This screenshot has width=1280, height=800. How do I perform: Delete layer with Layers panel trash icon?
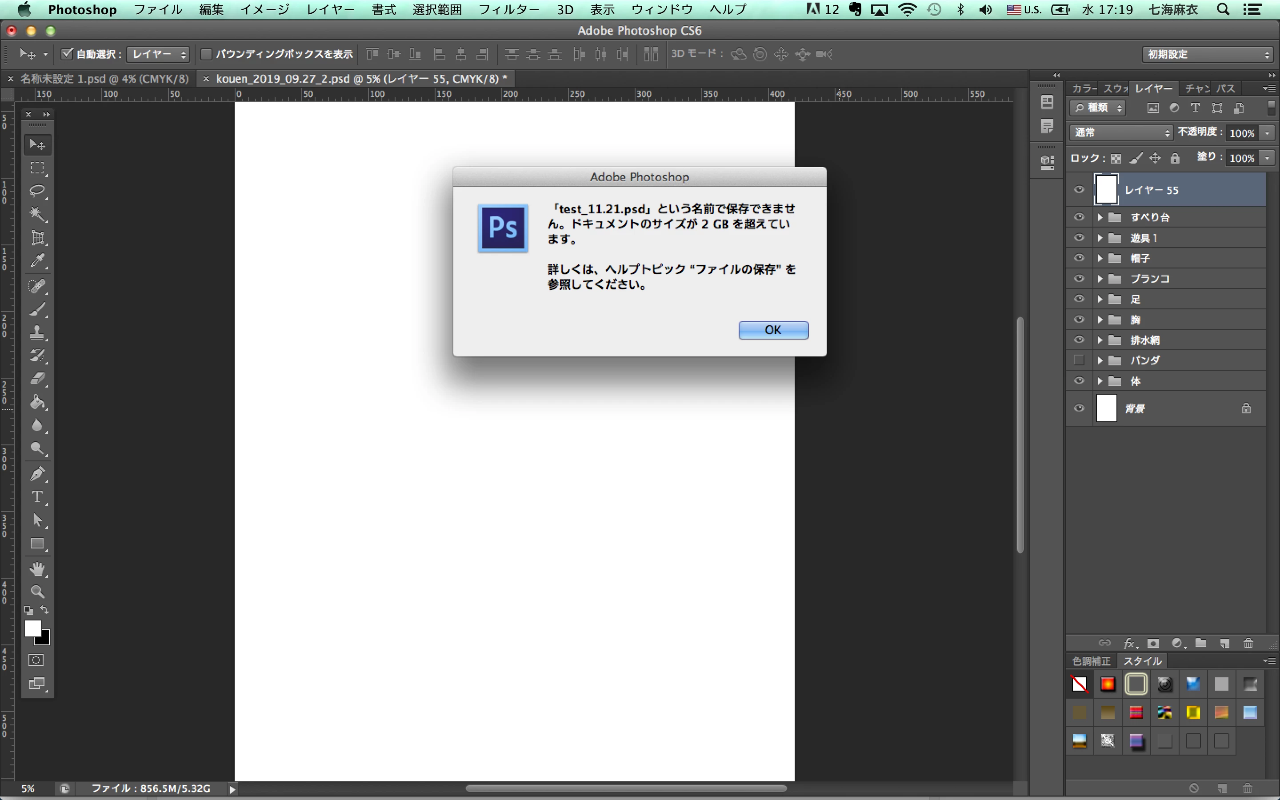[x=1248, y=644]
